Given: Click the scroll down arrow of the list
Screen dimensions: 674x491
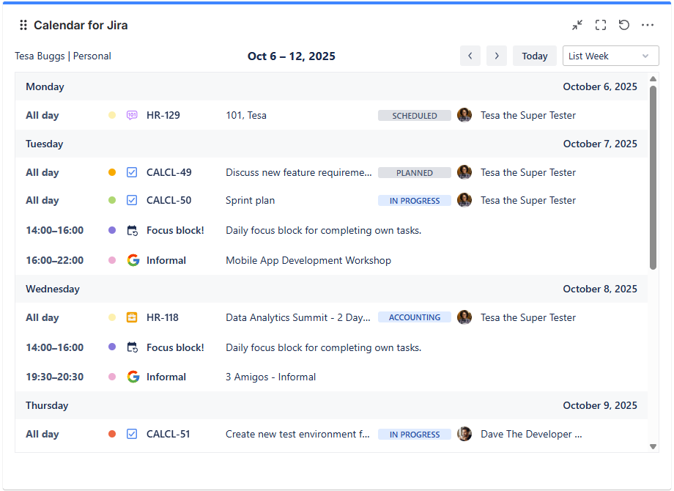Looking at the screenshot, I should 653,446.
